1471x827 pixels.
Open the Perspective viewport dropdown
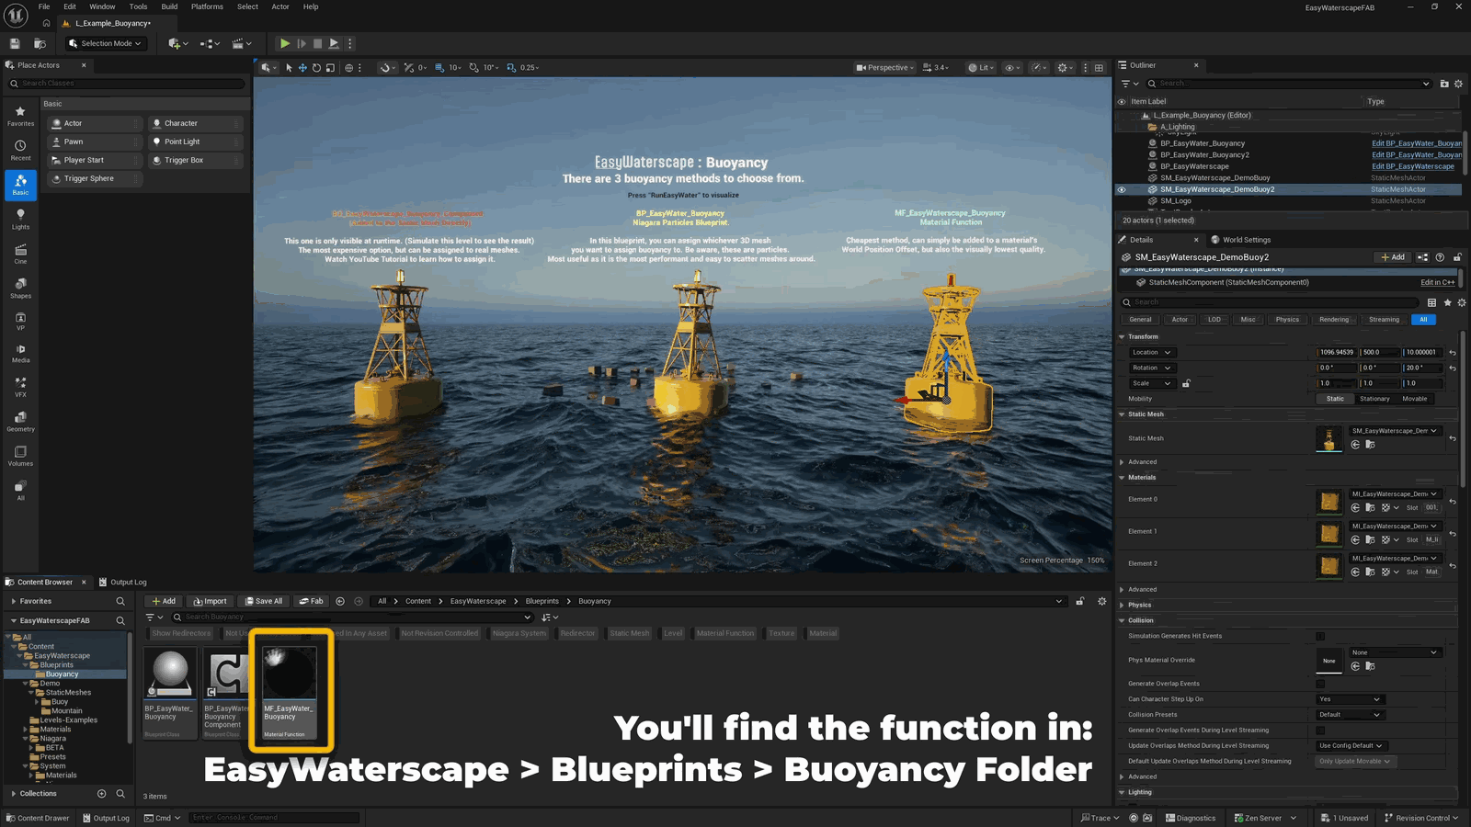(x=884, y=67)
